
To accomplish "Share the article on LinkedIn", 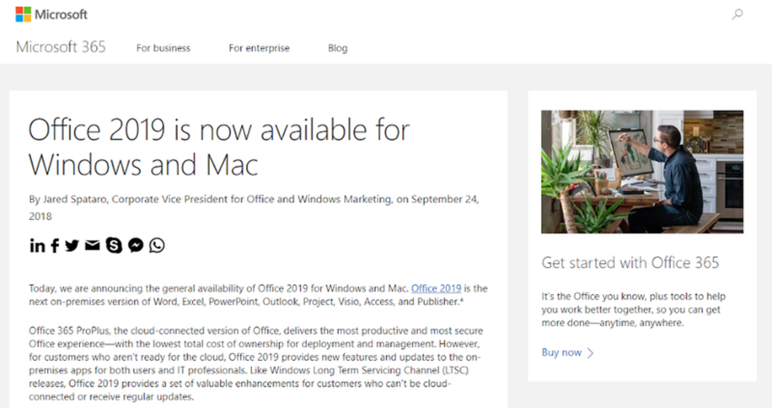I will pyautogui.click(x=37, y=245).
